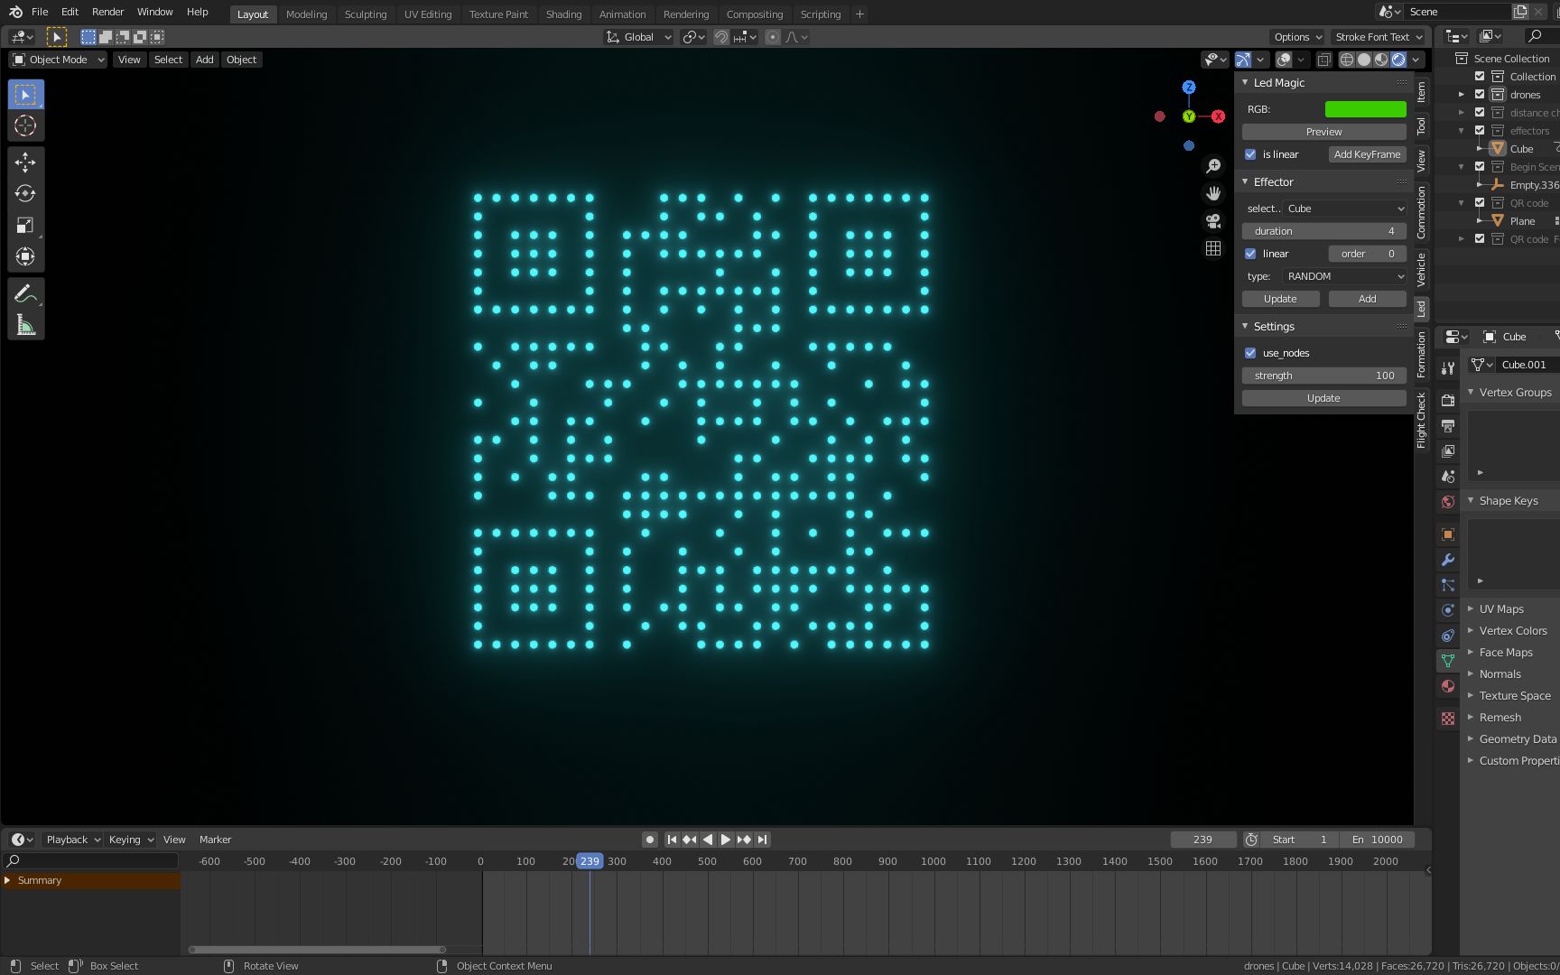This screenshot has height=975, width=1560.
Task: Open the File menu
Action: 40,12
